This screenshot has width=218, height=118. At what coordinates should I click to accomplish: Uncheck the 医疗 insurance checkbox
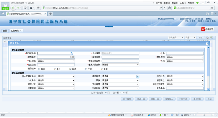pyautogui.click(x=70, y=69)
